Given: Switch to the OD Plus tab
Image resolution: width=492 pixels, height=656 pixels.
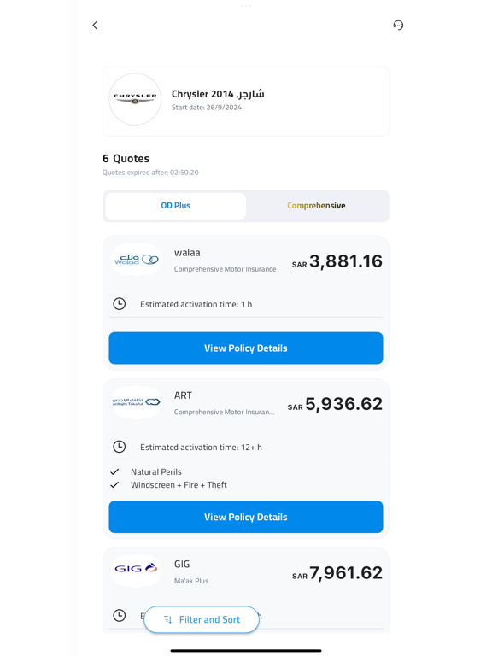Looking at the screenshot, I should click(176, 206).
